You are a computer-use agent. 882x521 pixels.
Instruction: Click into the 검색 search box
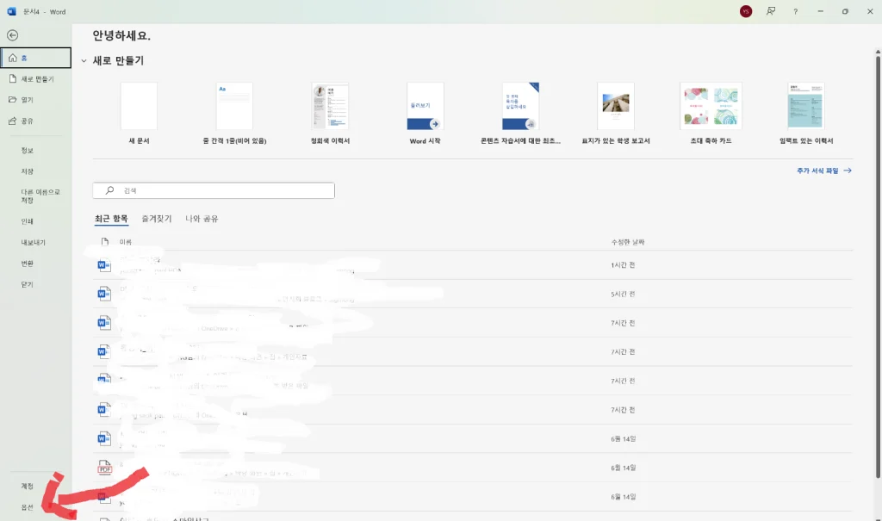pos(214,190)
